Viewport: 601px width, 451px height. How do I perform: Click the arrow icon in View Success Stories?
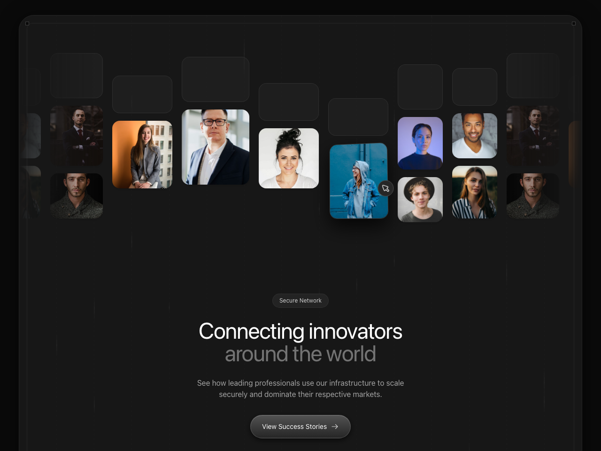pyautogui.click(x=335, y=427)
